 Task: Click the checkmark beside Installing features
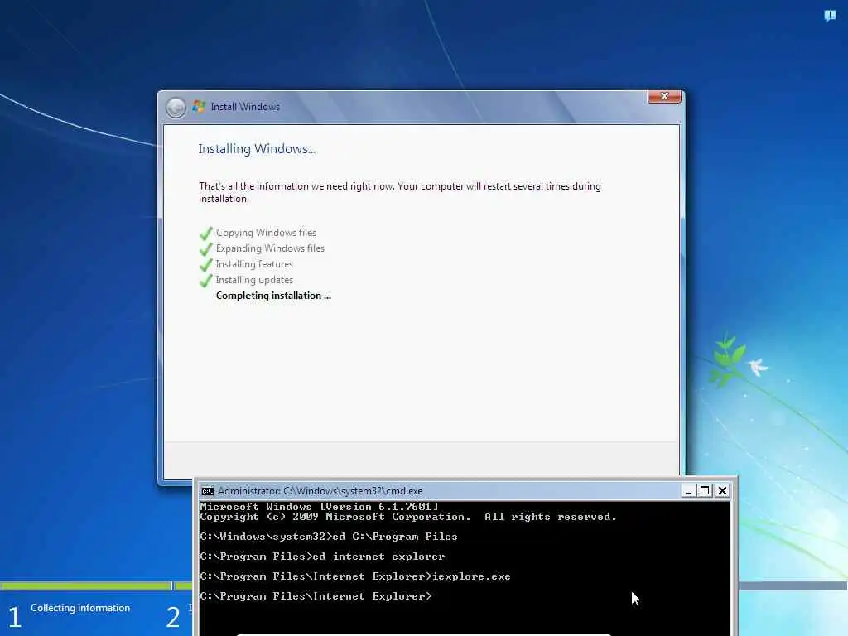pyautogui.click(x=206, y=265)
